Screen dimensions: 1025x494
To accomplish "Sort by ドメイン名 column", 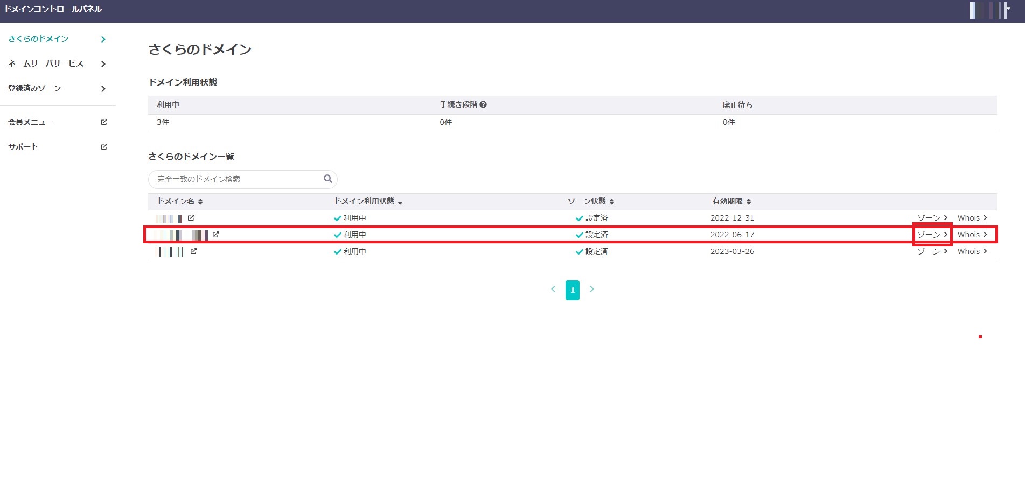I will (x=180, y=201).
